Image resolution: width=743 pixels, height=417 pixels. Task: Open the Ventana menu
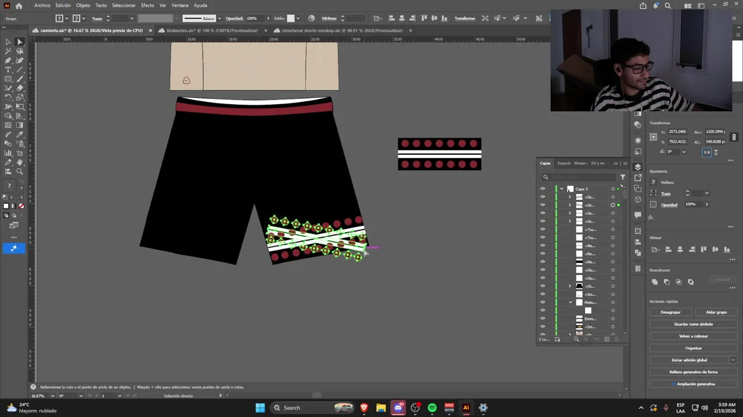[180, 5]
